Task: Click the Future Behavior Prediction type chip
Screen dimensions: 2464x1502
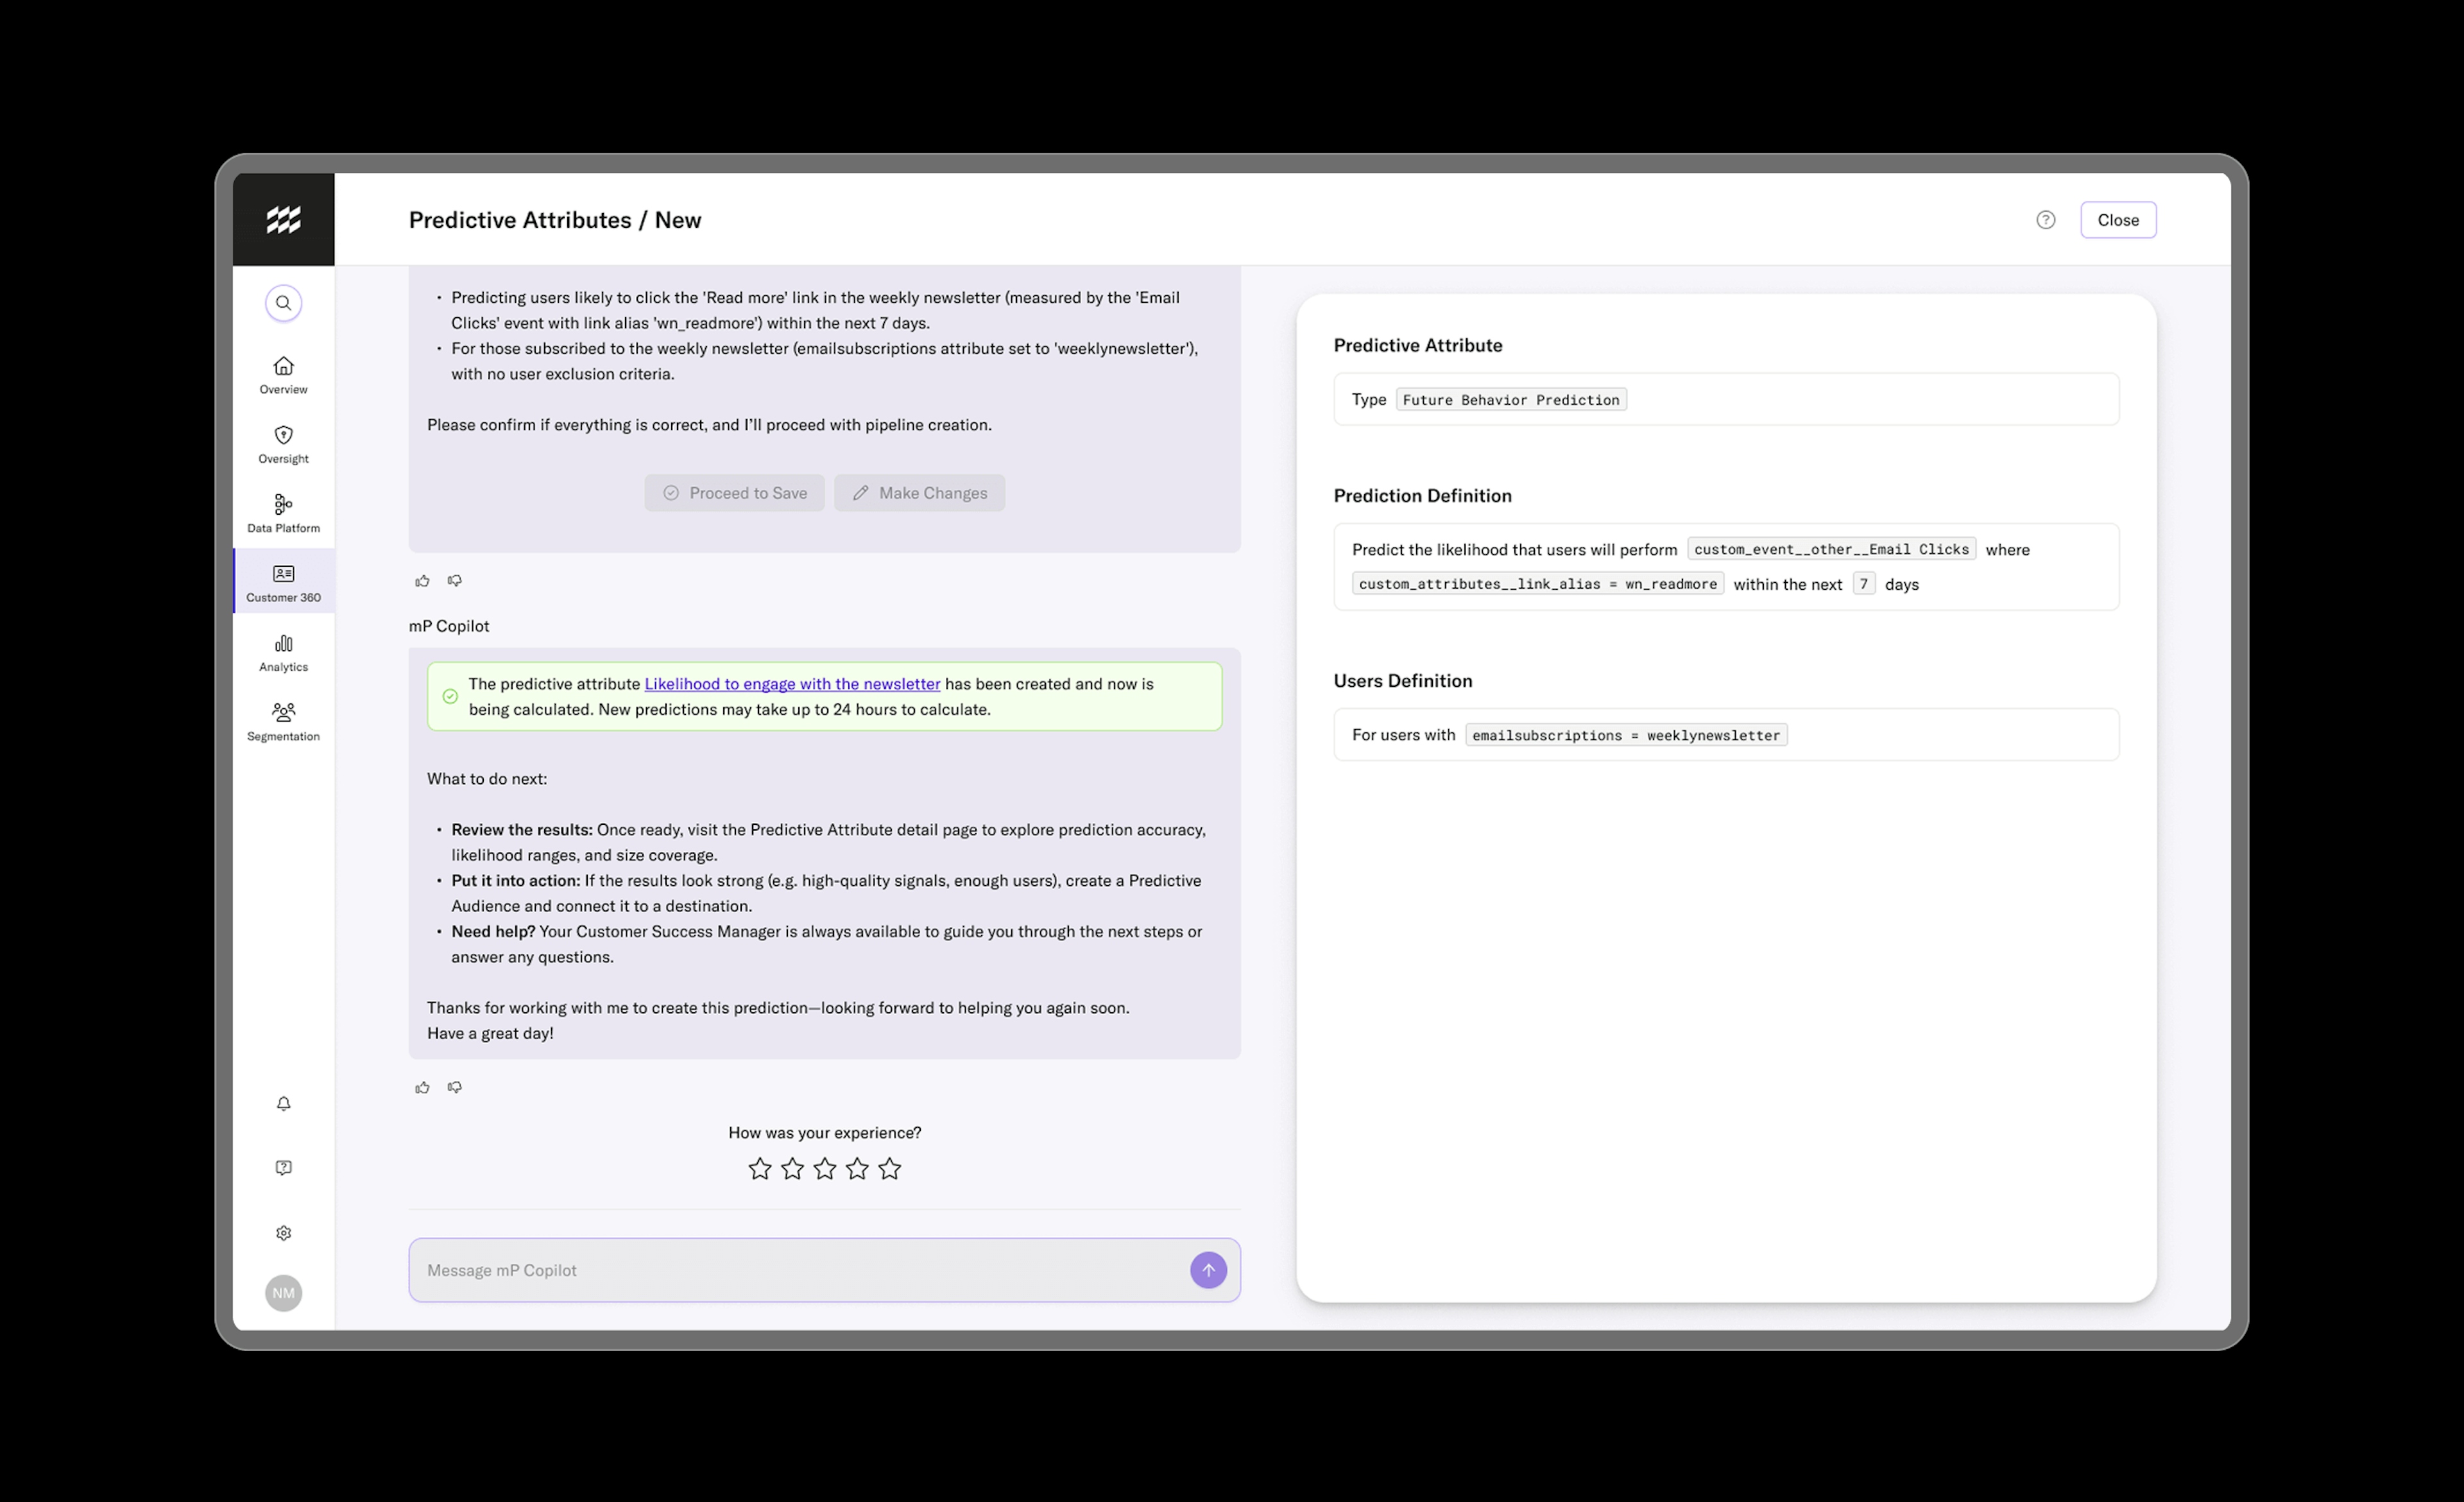Action: 1510,399
